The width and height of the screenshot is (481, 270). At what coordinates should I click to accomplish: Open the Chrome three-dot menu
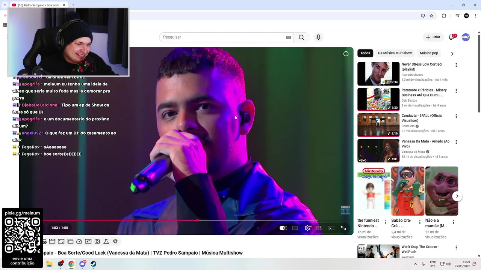475,16
